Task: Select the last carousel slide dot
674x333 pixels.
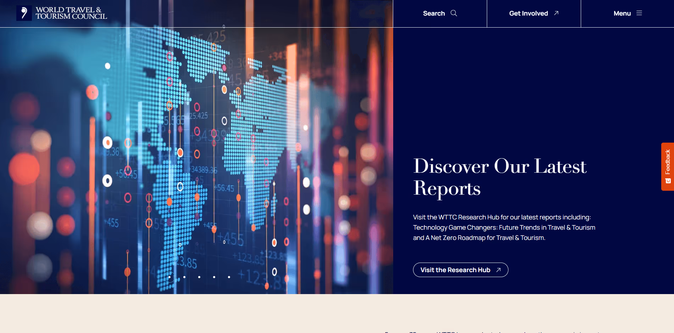Action: click(x=229, y=277)
